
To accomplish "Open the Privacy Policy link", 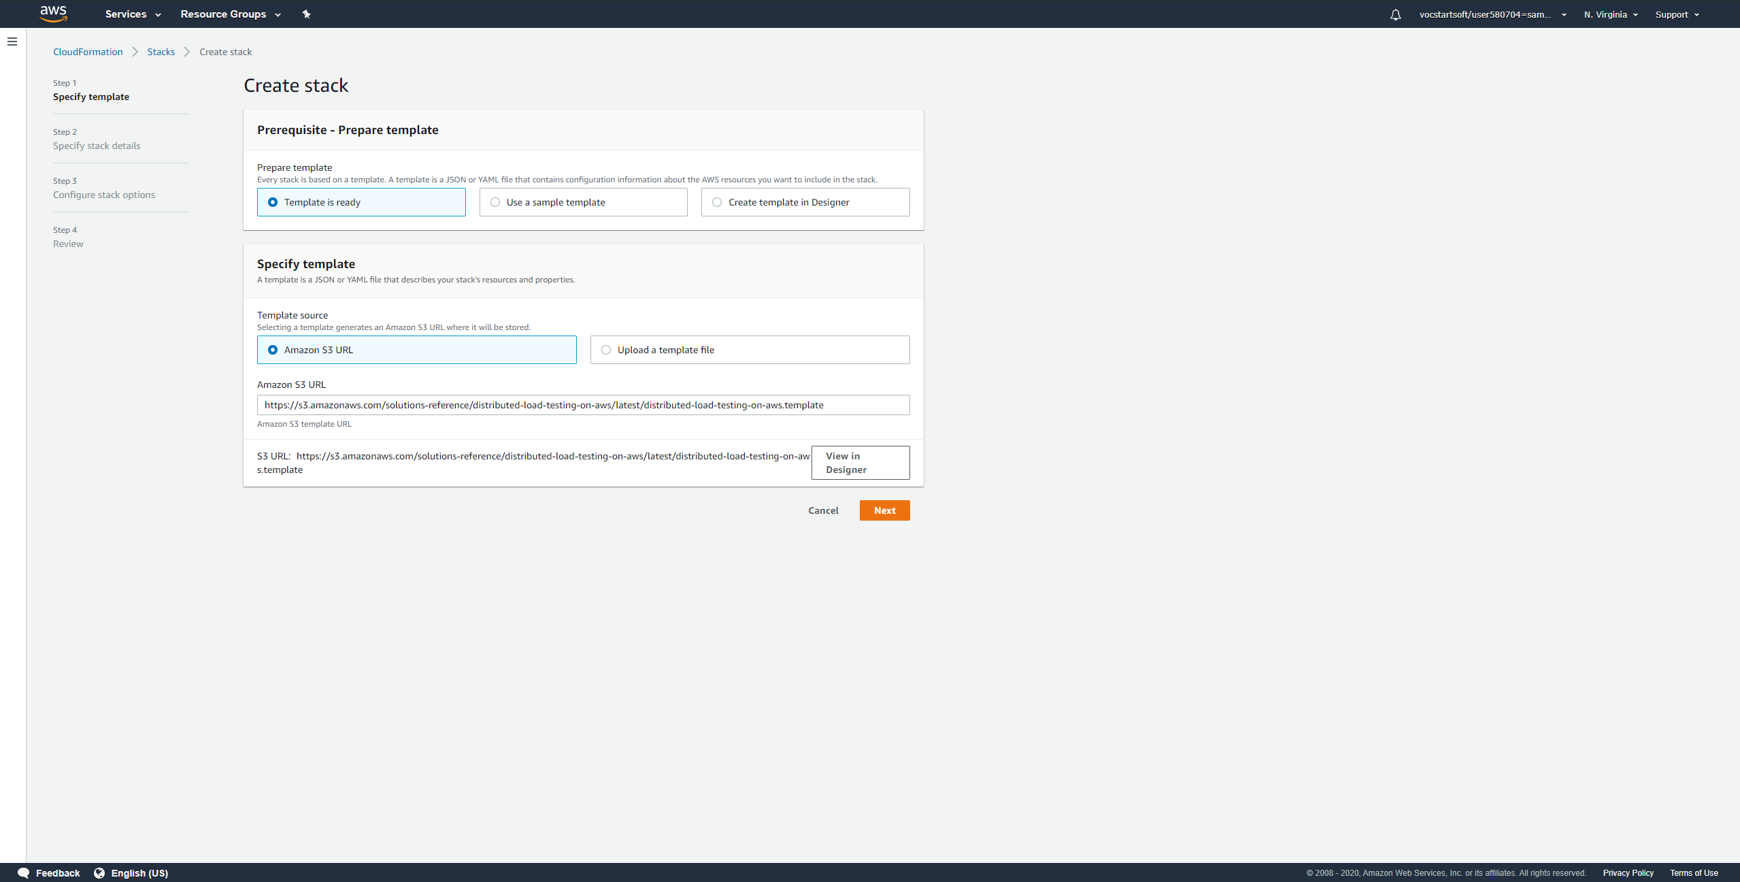I will (1628, 873).
